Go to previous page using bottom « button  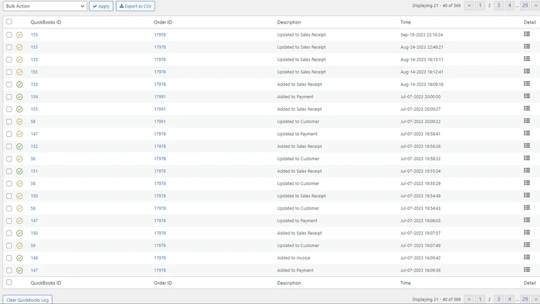[x=468, y=299]
